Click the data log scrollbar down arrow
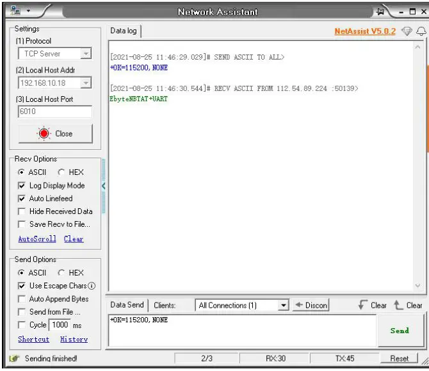Viewport: 429px width, 371px height. pyautogui.click(x=417, y=286)
